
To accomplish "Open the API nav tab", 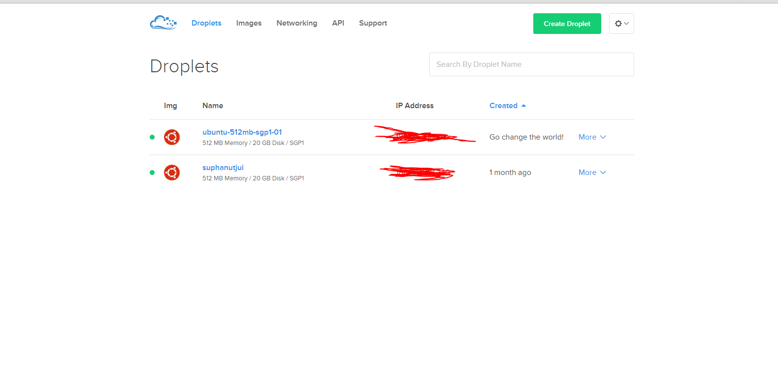I will (x=338, y=23).
